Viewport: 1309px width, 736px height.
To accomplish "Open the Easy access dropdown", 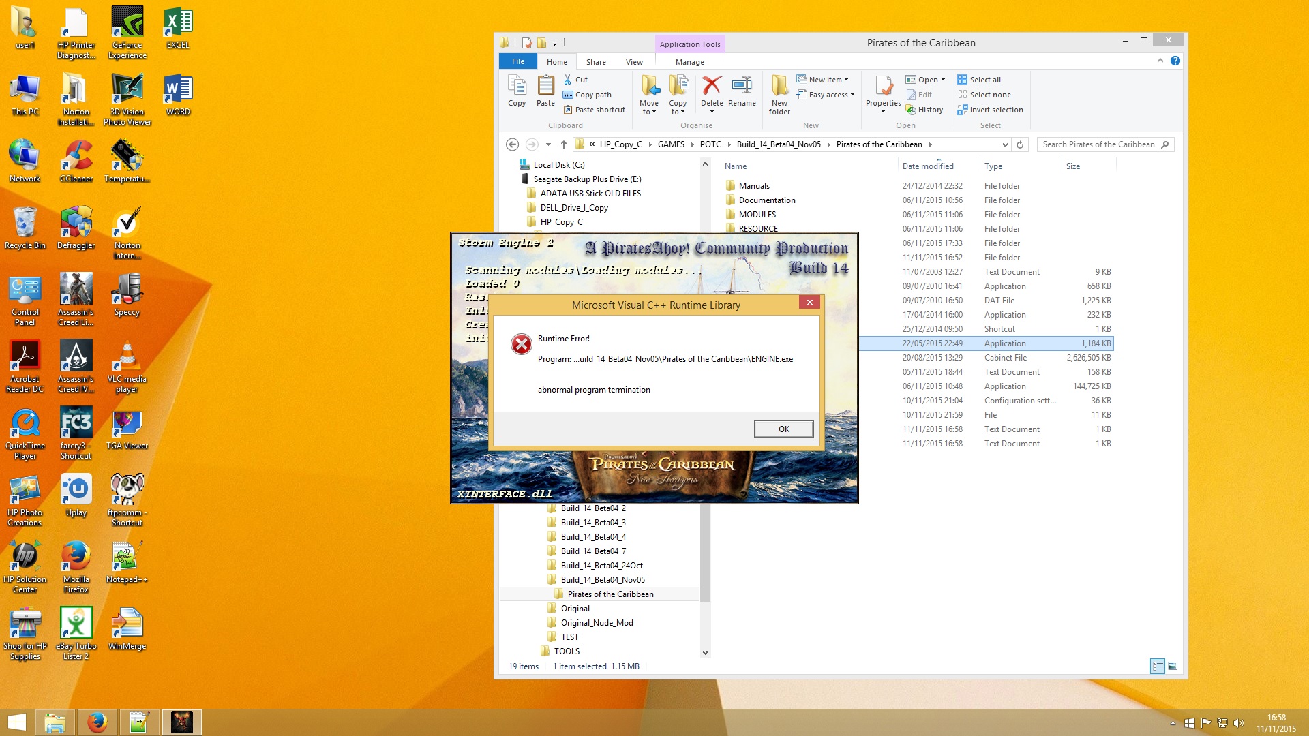I will [x=825, y=95].
